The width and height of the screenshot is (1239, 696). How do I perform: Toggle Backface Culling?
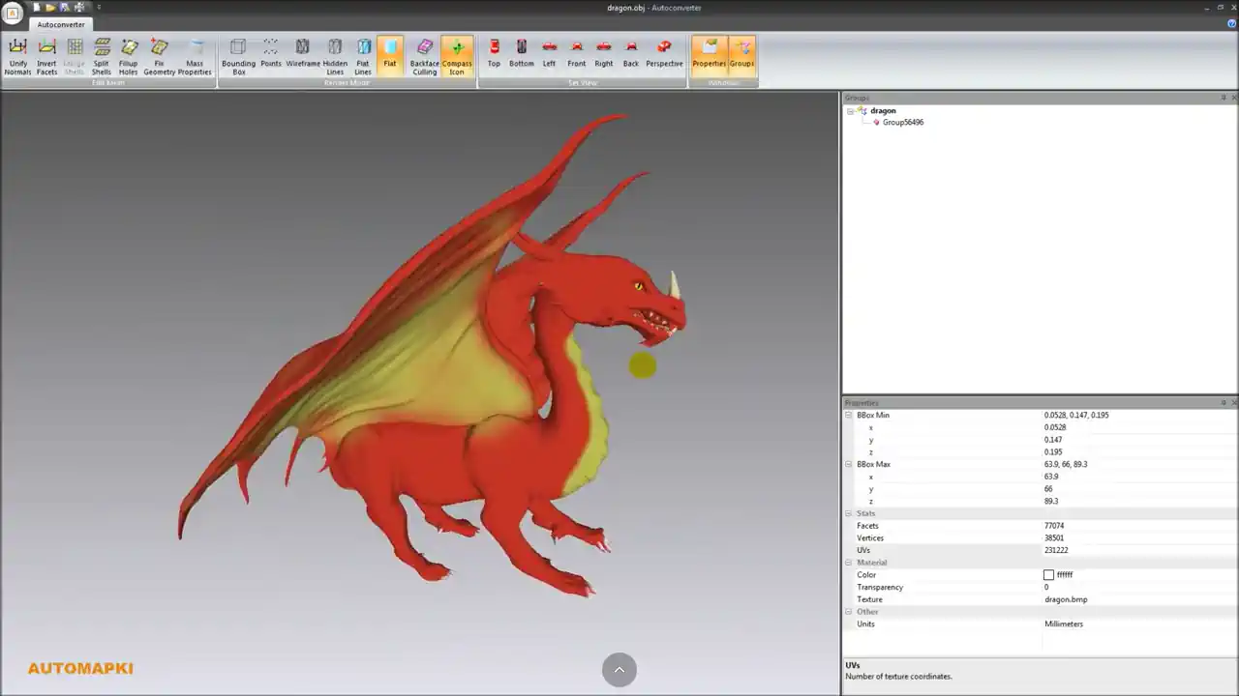424,56
